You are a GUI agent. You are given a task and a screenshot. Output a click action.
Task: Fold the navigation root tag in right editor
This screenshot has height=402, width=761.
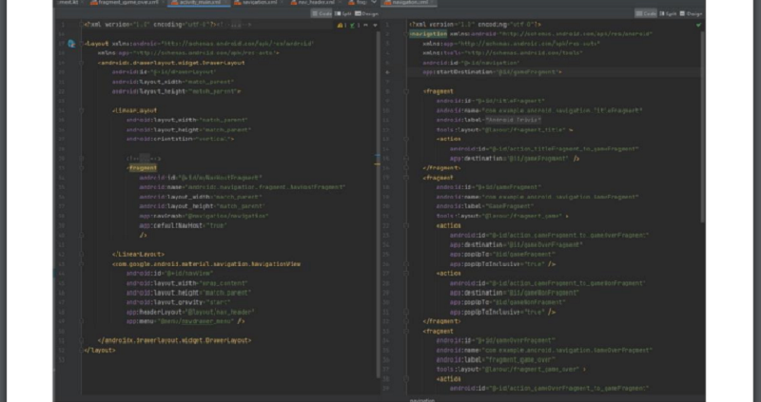click(x=407, y=34)
